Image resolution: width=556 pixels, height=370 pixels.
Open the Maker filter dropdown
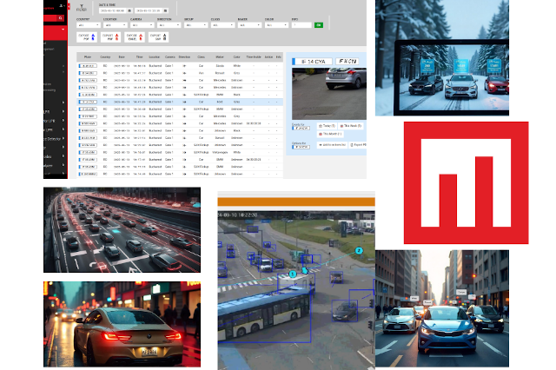249,25
